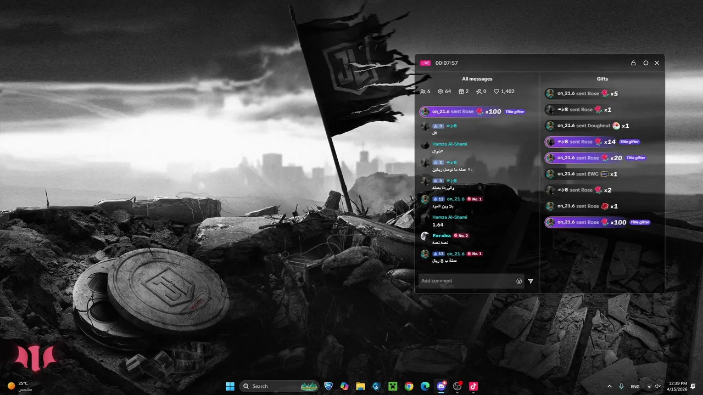Click the EWC gift icon
The width and height of the screenshot is (703, 395).
click(x=605, y=174)
